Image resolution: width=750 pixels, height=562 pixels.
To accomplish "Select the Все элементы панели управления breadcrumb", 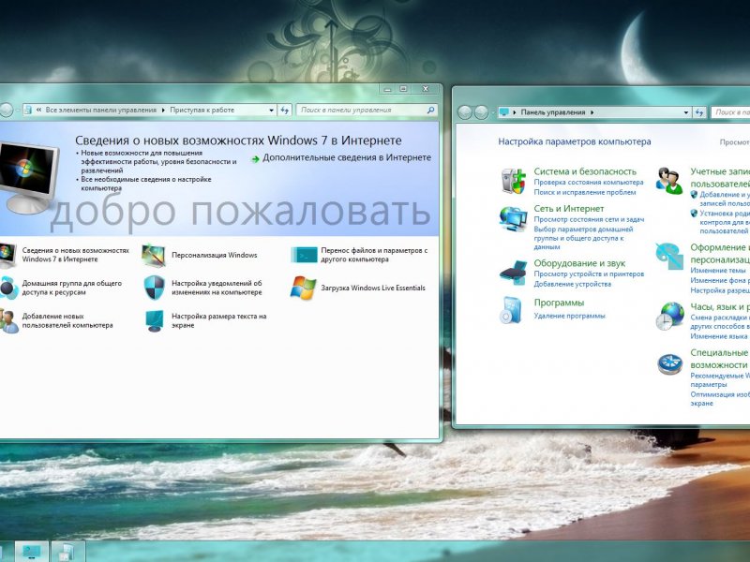I will (x=101, y=110).
